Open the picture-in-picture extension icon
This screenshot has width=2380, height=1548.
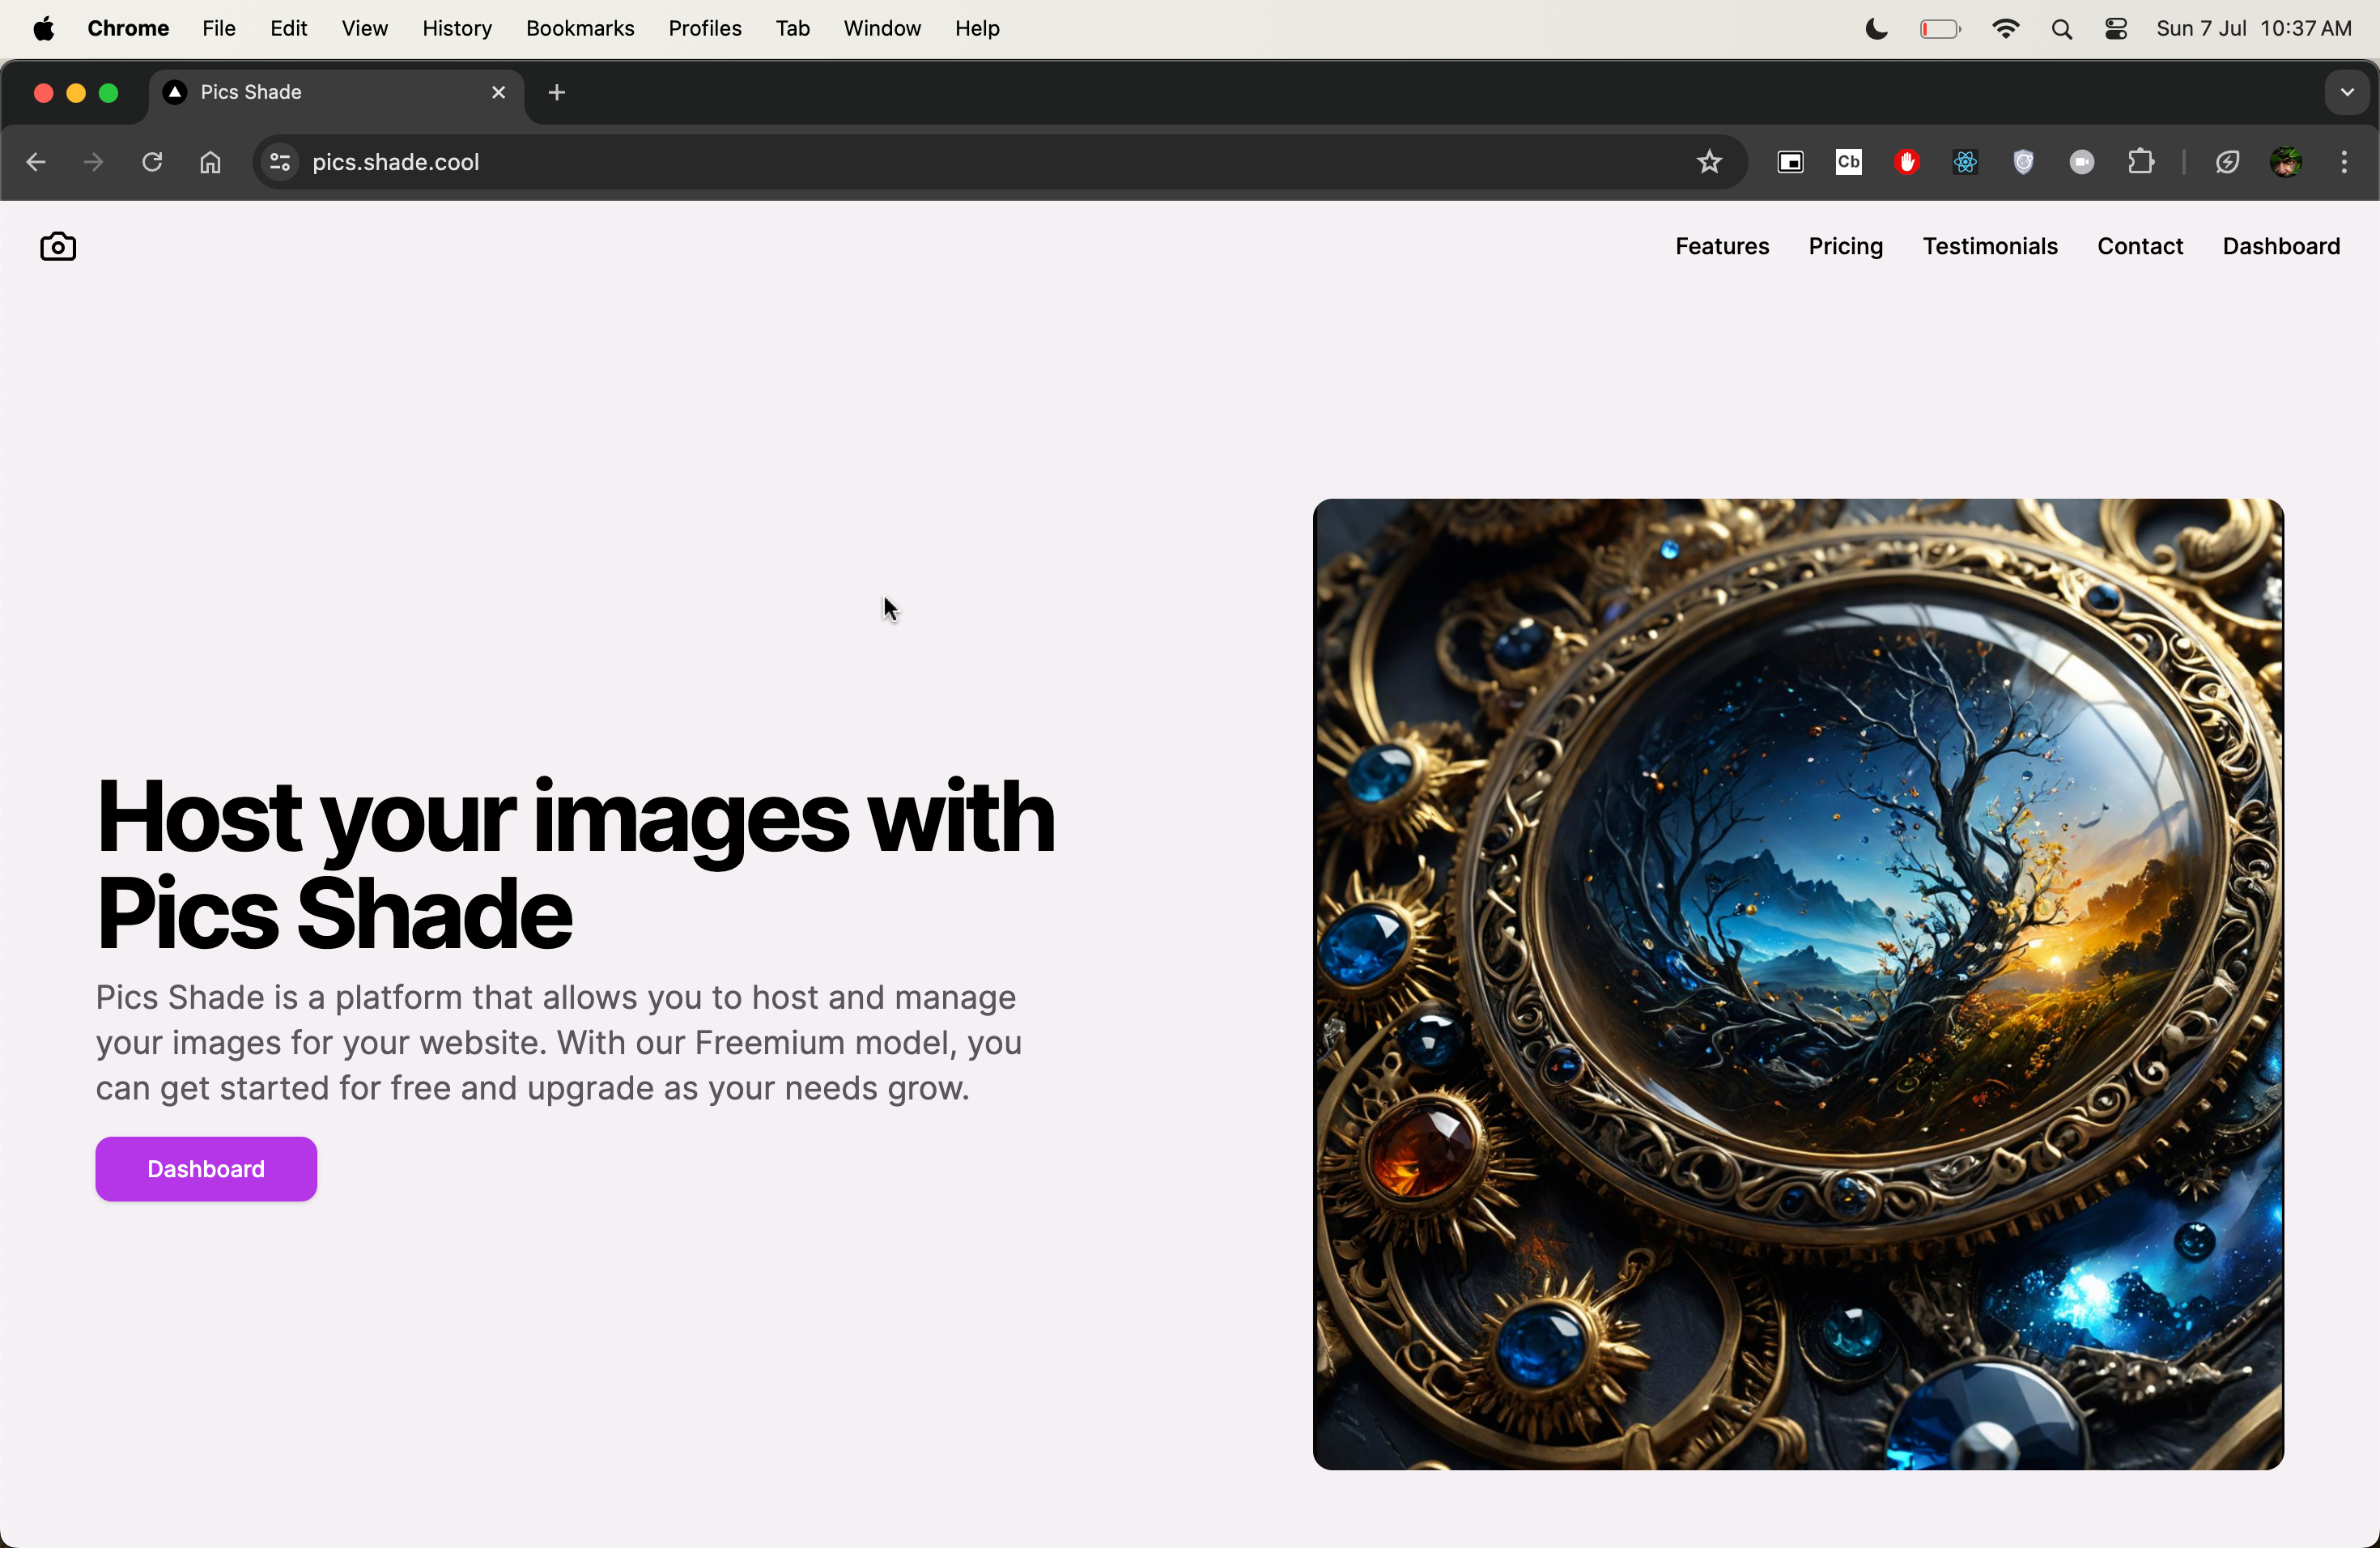pos(1790,162)
